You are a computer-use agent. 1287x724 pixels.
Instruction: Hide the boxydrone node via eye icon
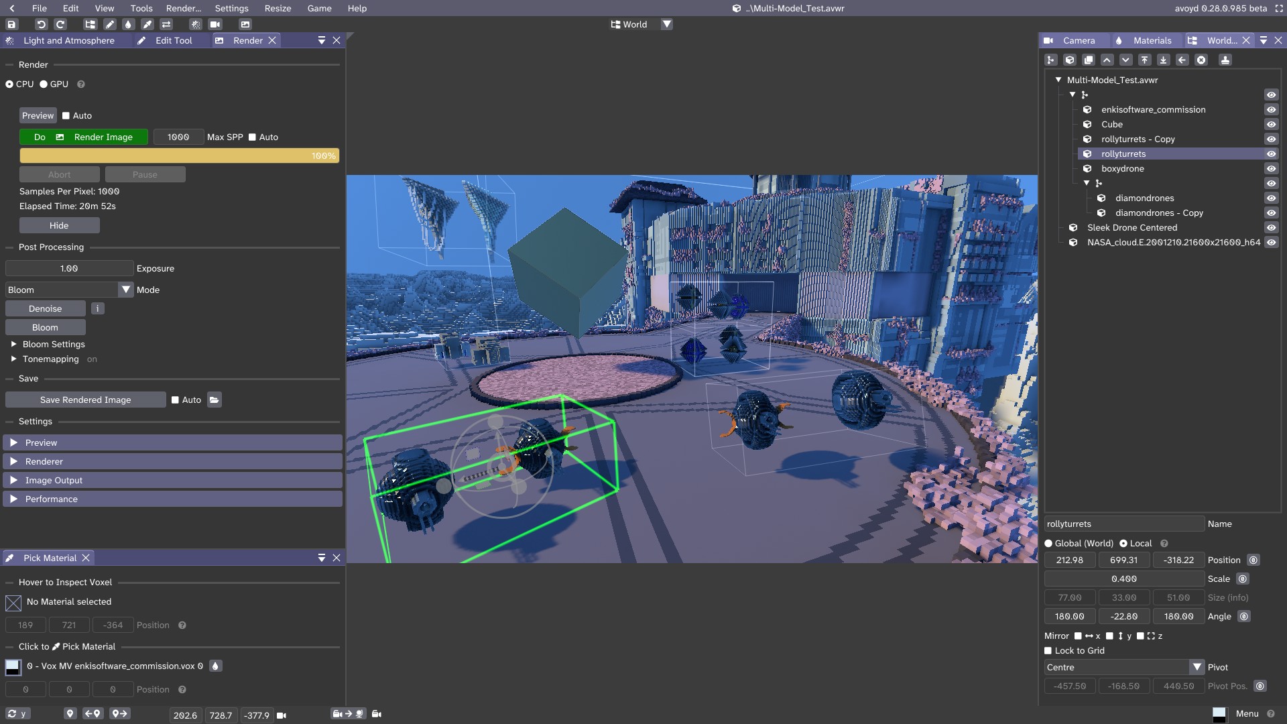pyautogui.click(x=1271, y=169)
